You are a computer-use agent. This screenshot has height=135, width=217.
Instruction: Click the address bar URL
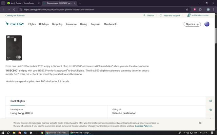[59, 9]
